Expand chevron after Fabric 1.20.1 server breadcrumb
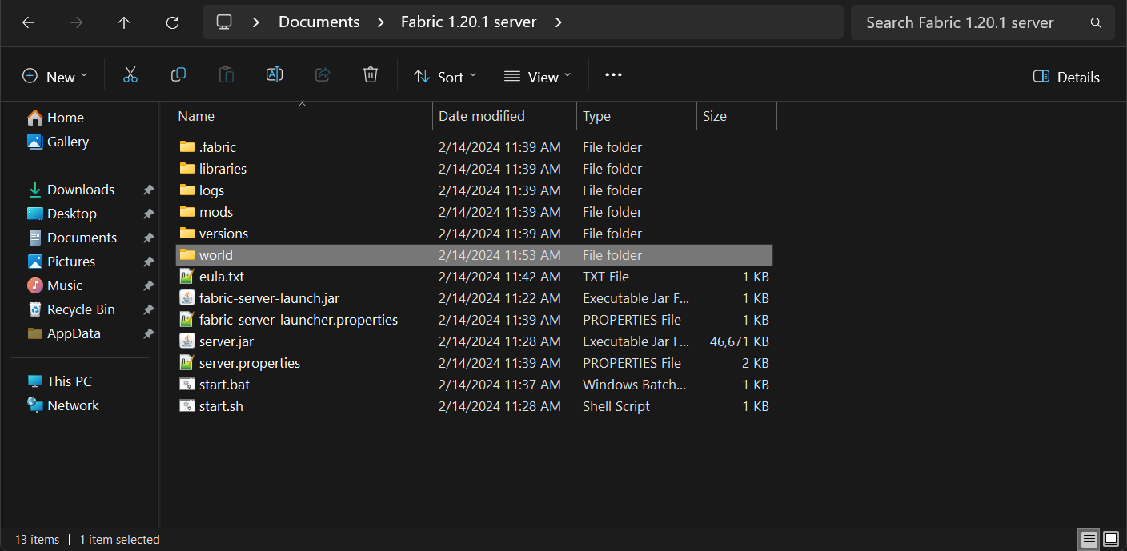The height and width of the screenshot is (551, 1127). click(x=558, y=22)
